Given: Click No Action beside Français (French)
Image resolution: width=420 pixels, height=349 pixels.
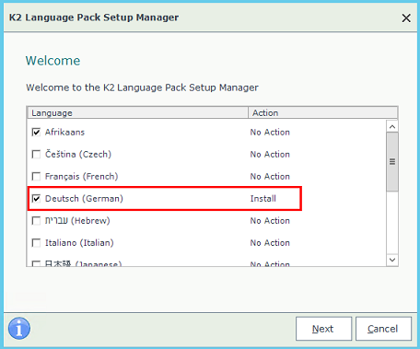Looking at the screenshot, I should (270, 177).
